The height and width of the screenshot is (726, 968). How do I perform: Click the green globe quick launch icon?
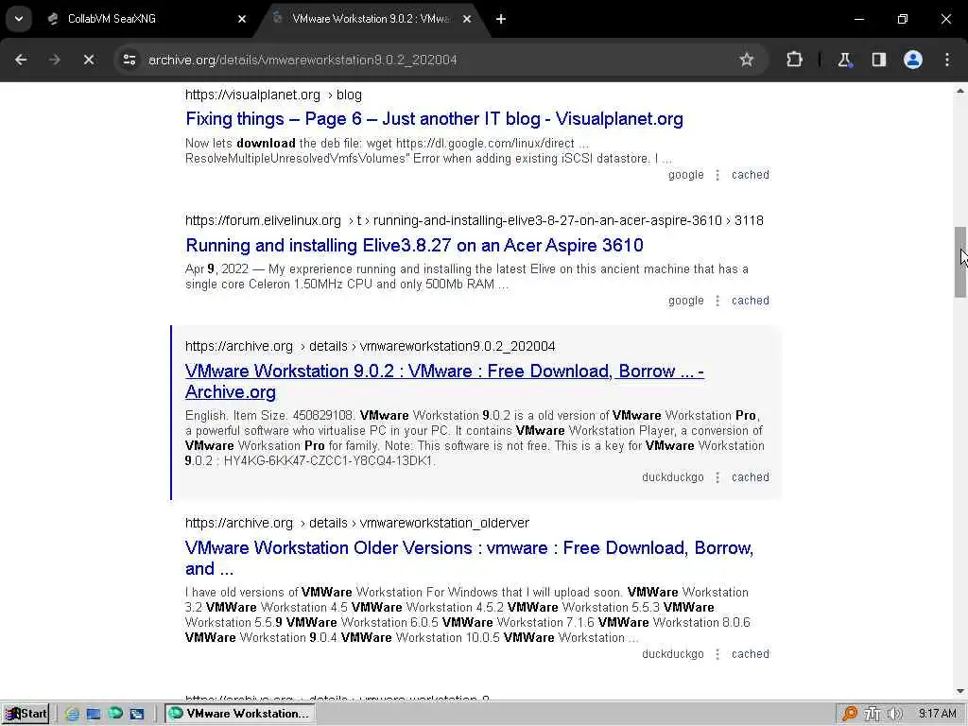pos(114,714)
